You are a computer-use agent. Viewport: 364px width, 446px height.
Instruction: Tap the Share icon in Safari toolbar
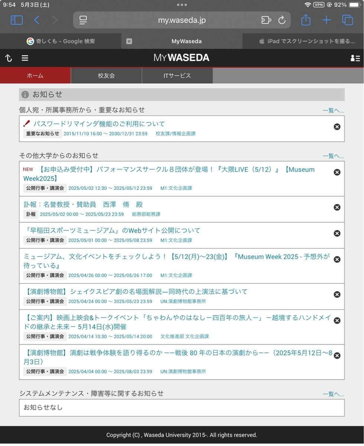pyautogui.click(x=306, y=20)
